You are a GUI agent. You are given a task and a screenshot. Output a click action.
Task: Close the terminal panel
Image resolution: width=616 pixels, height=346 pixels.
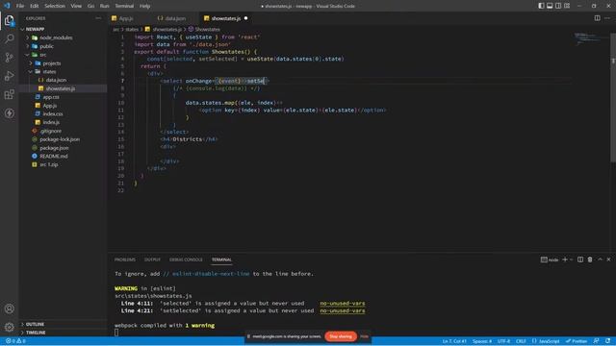(608, 259)
